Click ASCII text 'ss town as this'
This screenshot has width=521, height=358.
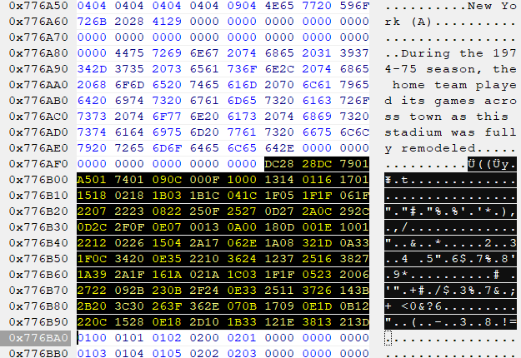tap(447, 117)
